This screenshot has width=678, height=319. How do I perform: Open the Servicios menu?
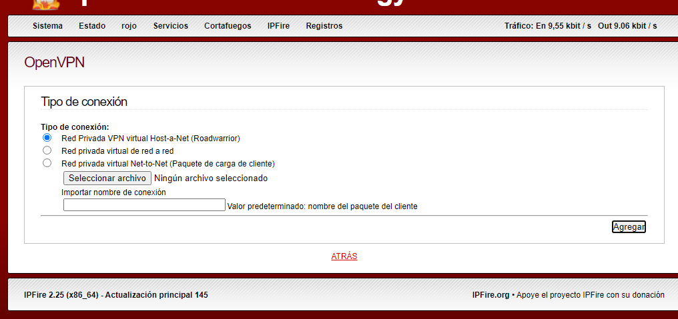[170, 26]
